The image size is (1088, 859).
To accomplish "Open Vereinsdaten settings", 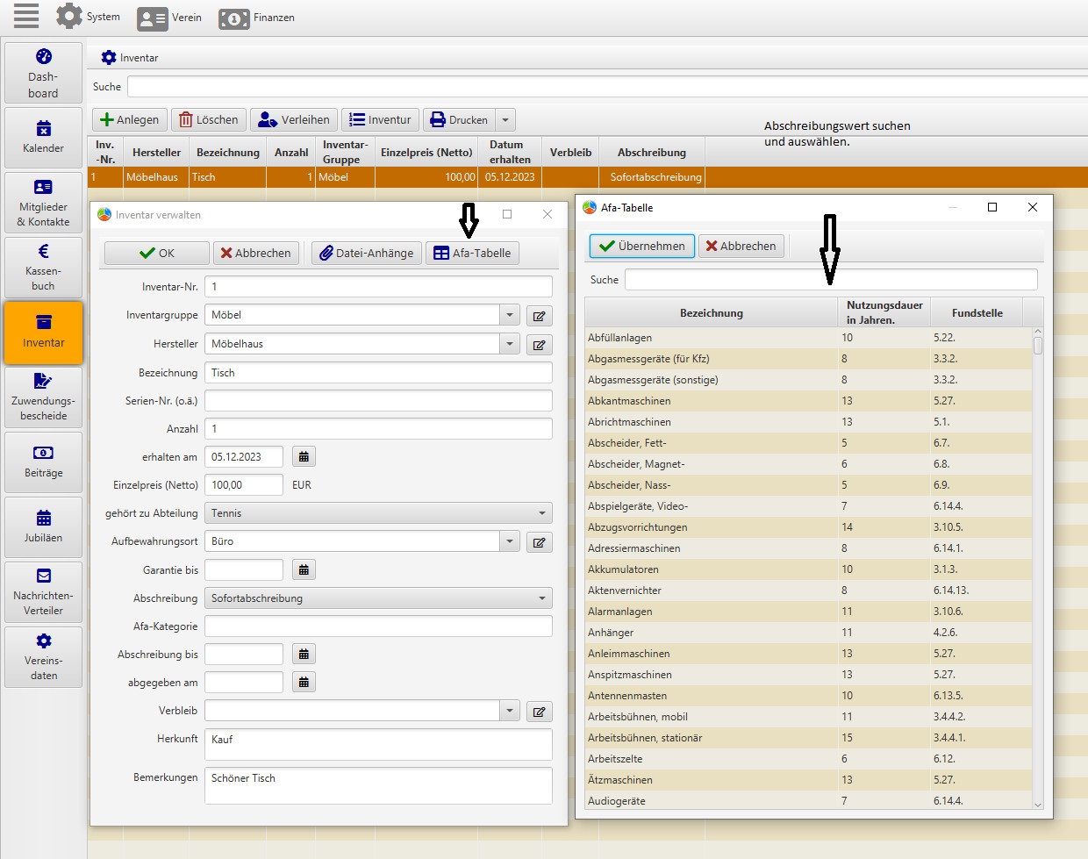I will click(x=43, y=657).
